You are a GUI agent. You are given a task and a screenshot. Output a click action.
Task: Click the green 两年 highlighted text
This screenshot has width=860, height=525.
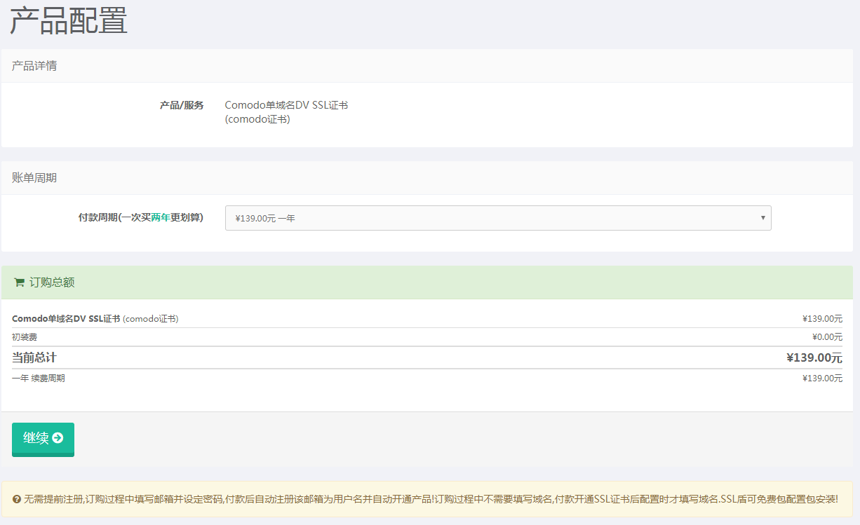coord(161,217)
